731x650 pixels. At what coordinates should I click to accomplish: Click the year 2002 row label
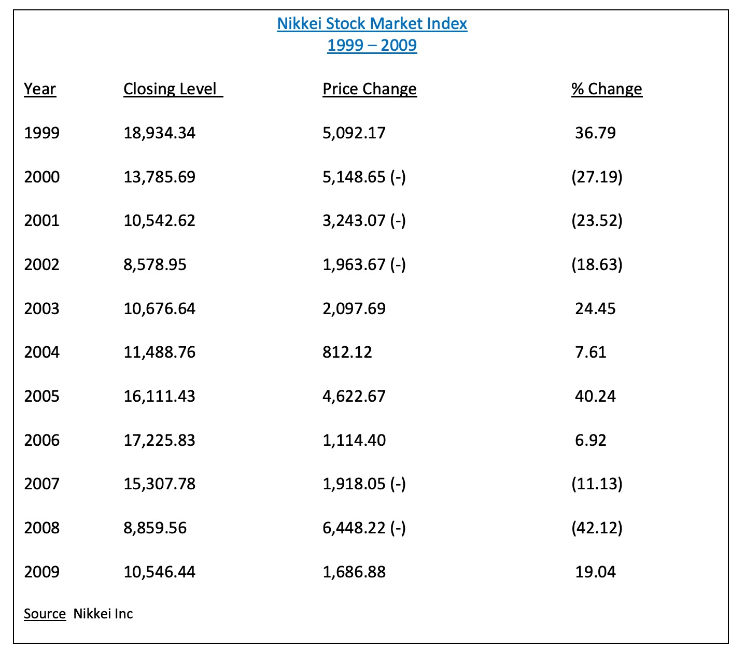(x=42, y=265)
